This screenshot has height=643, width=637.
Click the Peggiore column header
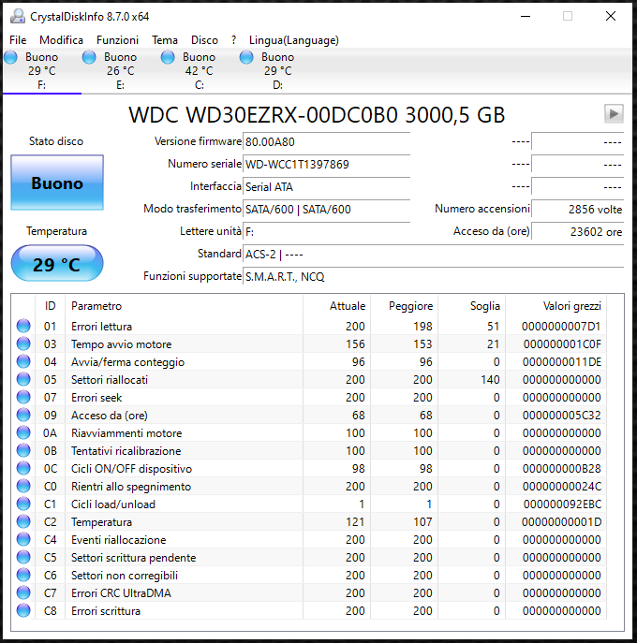click(x=405, y=306)
